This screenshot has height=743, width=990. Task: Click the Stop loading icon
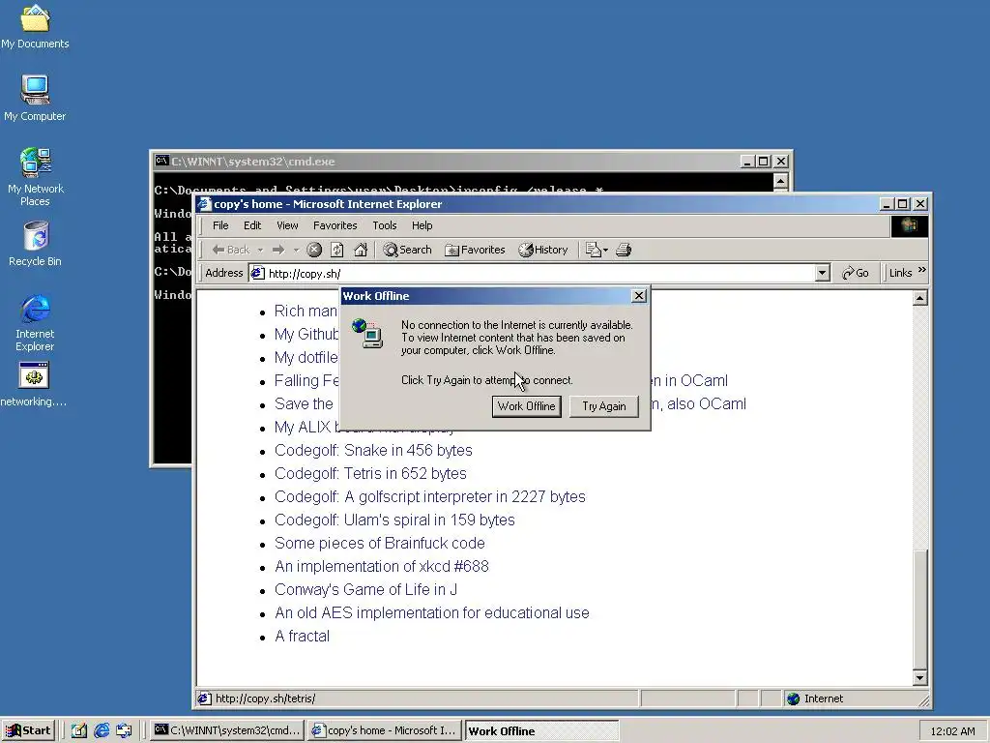click(x=314, y=250)
